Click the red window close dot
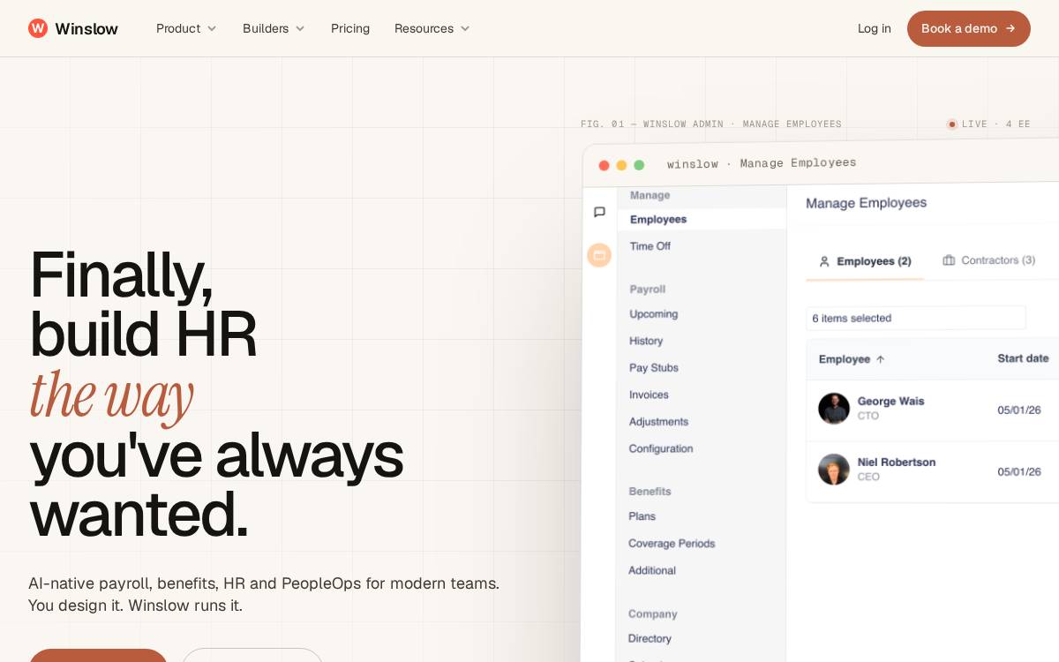1059x662 pixels. 604,165
